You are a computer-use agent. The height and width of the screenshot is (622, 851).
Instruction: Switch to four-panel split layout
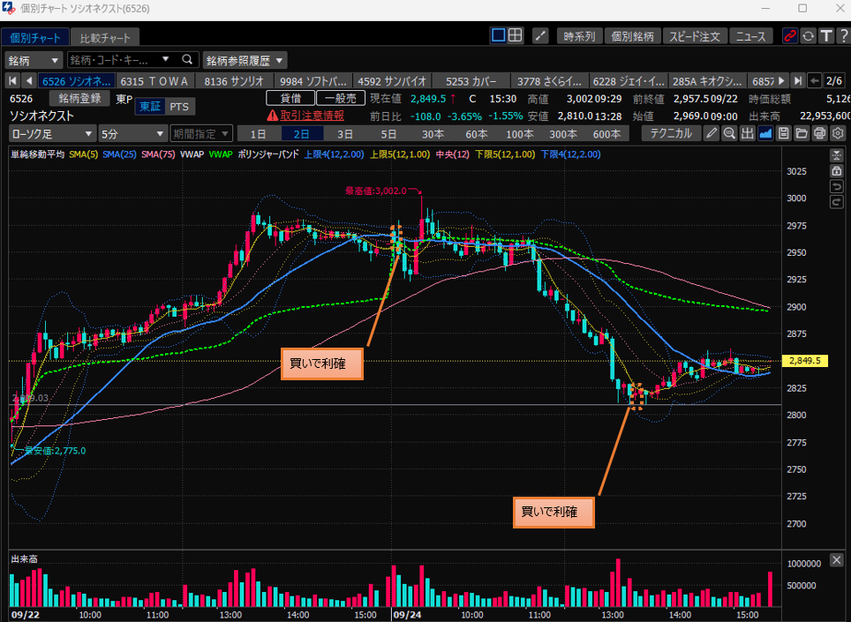pos(516,36)
